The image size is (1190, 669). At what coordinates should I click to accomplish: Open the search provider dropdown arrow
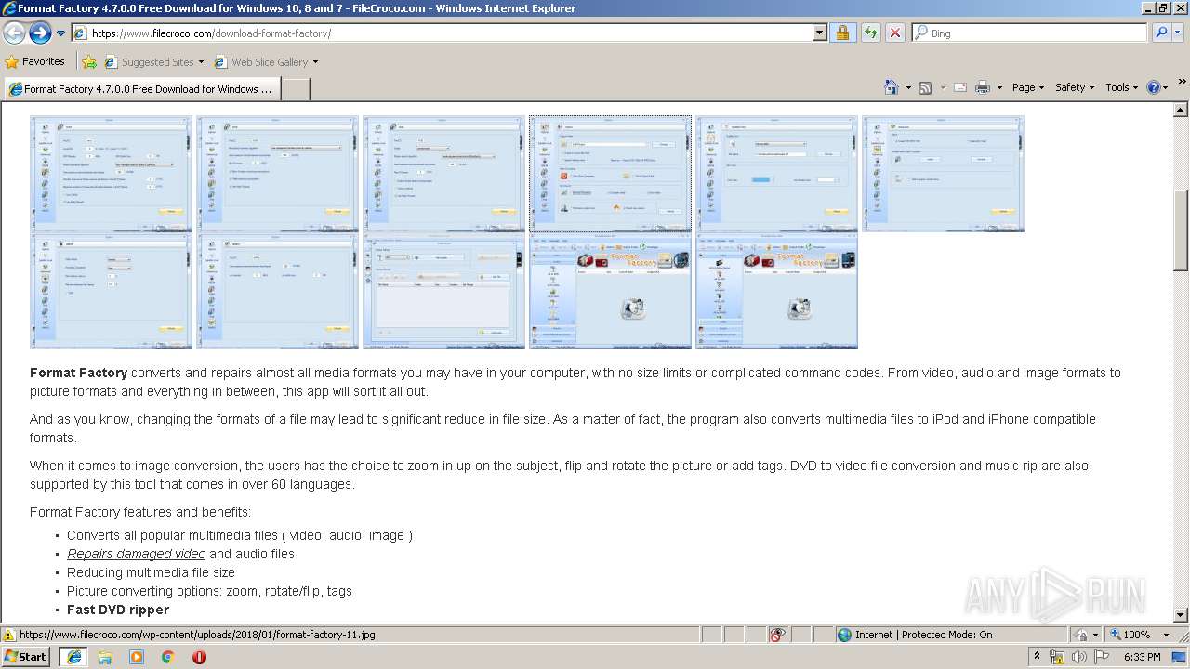pyautogui.click(x=1178, y=33)
